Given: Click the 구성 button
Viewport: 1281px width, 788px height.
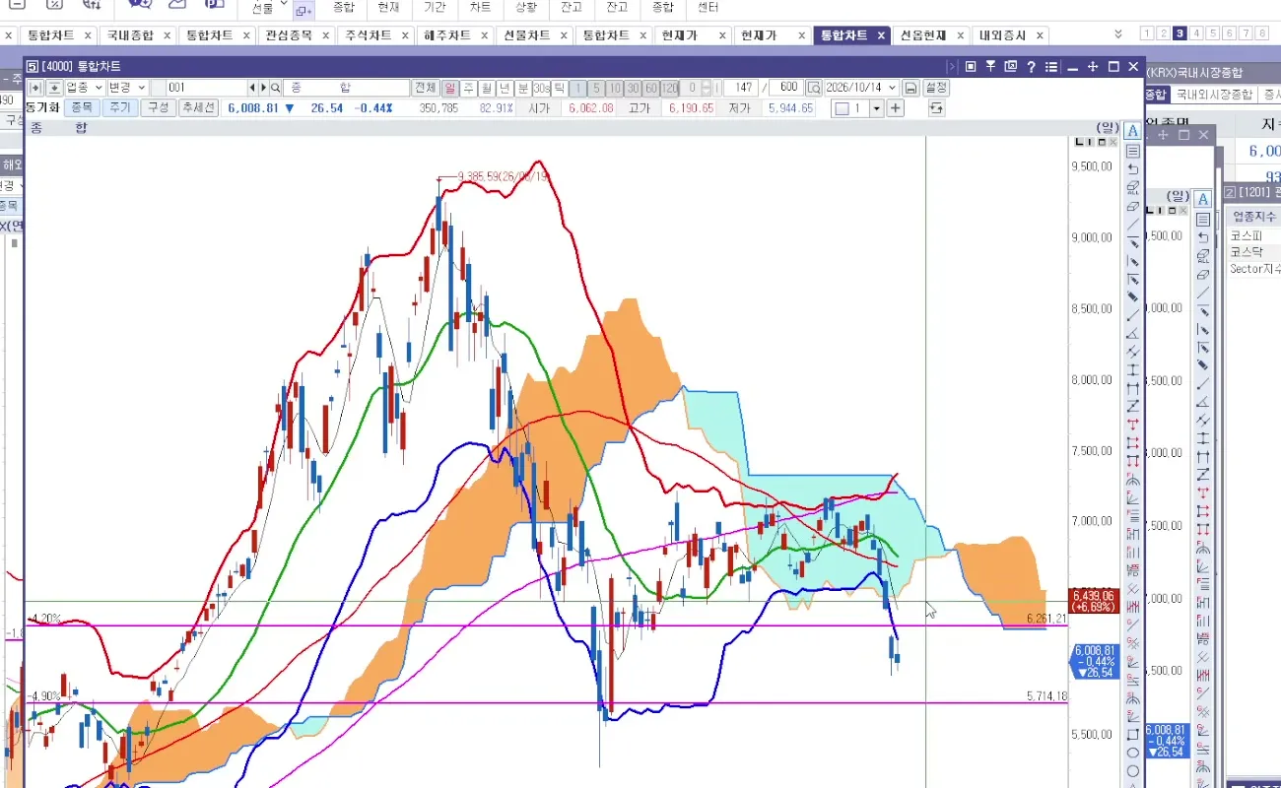Looking at the screenshot, I should (x=157, y=107).
